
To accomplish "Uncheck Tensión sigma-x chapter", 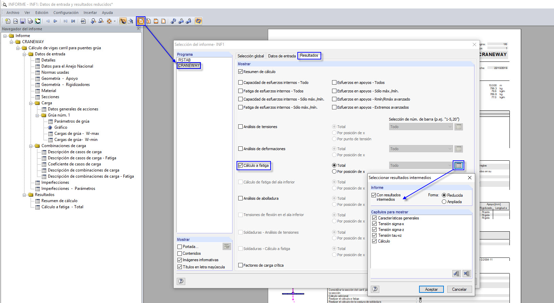I will [375, 224].
